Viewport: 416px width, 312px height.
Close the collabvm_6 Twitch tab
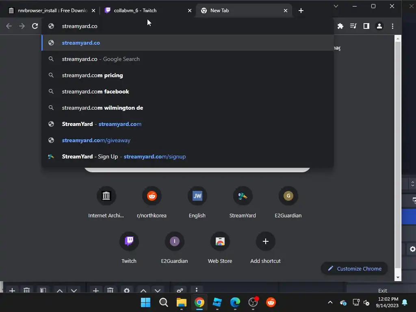[190, 11]
